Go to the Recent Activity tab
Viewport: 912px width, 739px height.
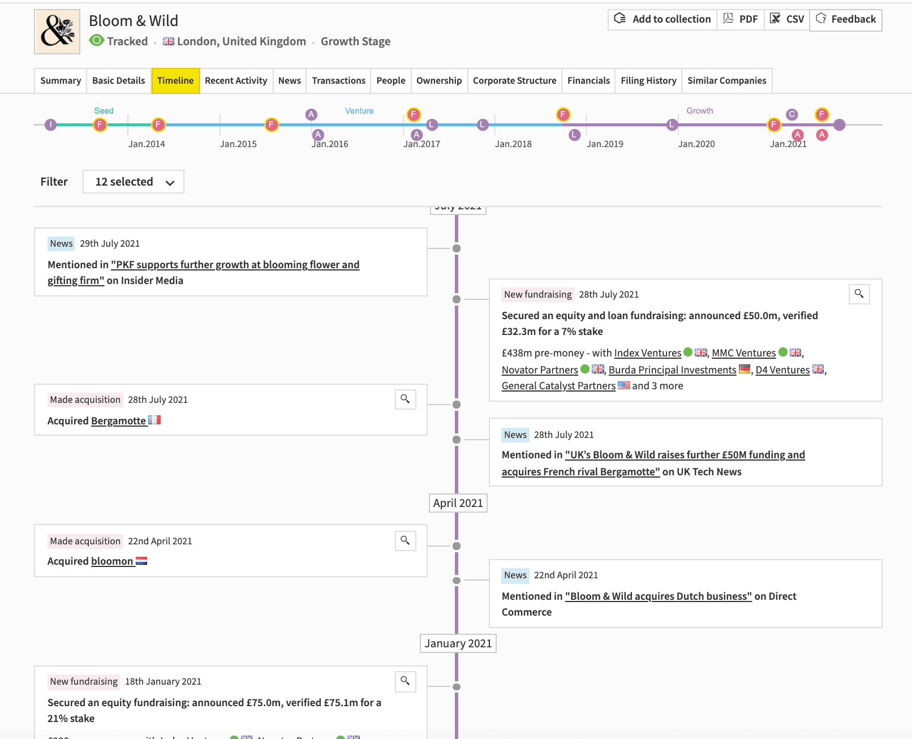point(236,81)
